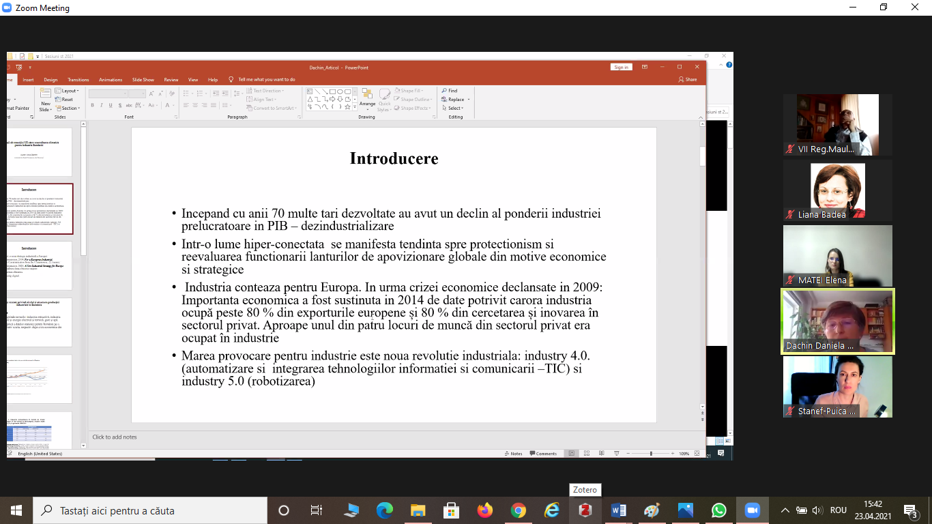
Task: Select the oval shape in gallery
Action: [340, 91]
